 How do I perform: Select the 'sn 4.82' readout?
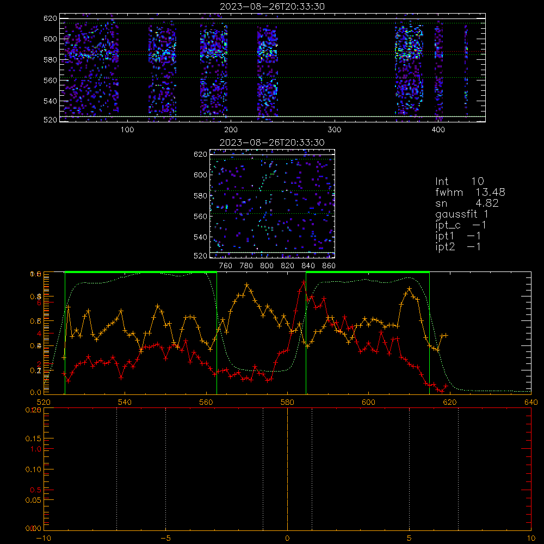pos(467,203)
